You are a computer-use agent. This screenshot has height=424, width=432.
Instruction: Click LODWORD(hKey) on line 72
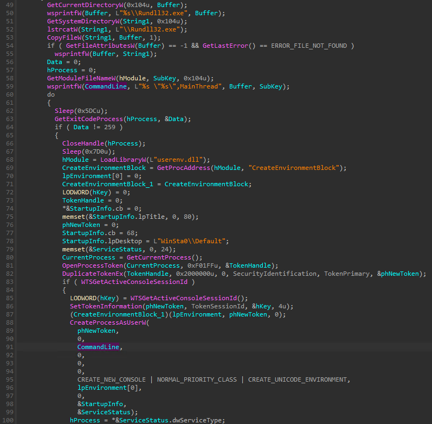coord(87,192)
